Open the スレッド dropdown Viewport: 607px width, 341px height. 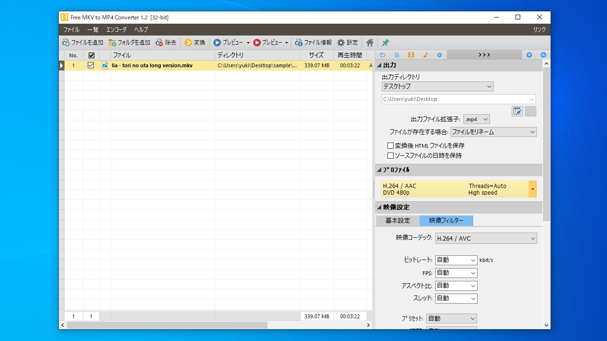click(x=456, y=298)
